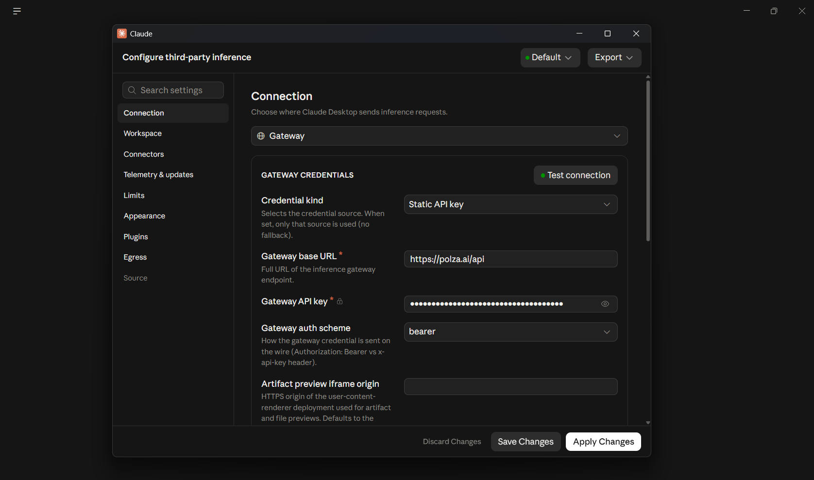
Task: Open the Credential kind Static API key dropdown
Action: 510,204
